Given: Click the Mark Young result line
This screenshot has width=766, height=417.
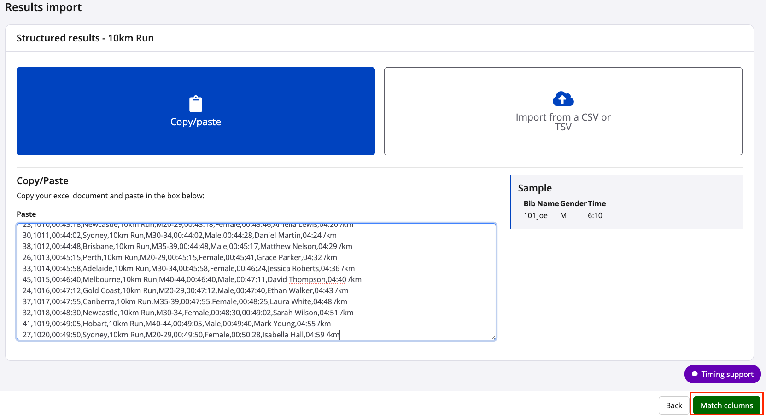Looking at the screenshot, I should 176,324.
